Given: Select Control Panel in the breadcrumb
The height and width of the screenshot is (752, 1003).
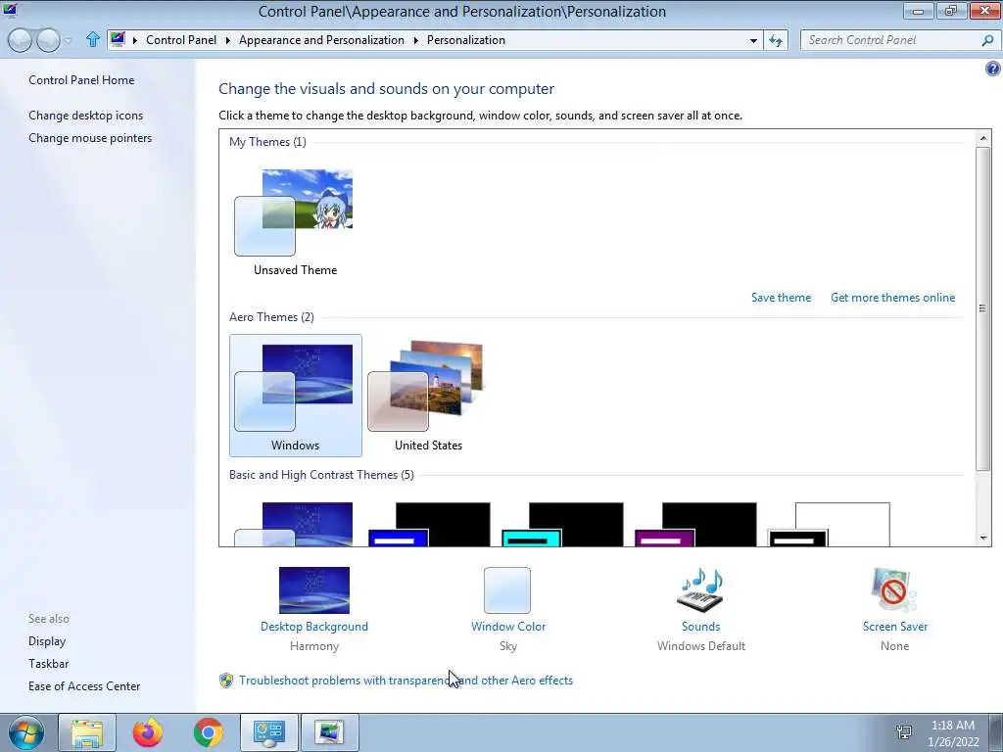Looking at the screenshot, I should [x=181, y=39].
